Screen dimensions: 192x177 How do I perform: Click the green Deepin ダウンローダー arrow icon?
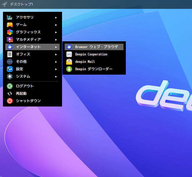[x=69, y=69]
